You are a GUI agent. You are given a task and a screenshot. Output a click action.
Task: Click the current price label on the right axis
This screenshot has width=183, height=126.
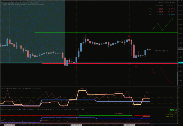click(x=180, y=49)
